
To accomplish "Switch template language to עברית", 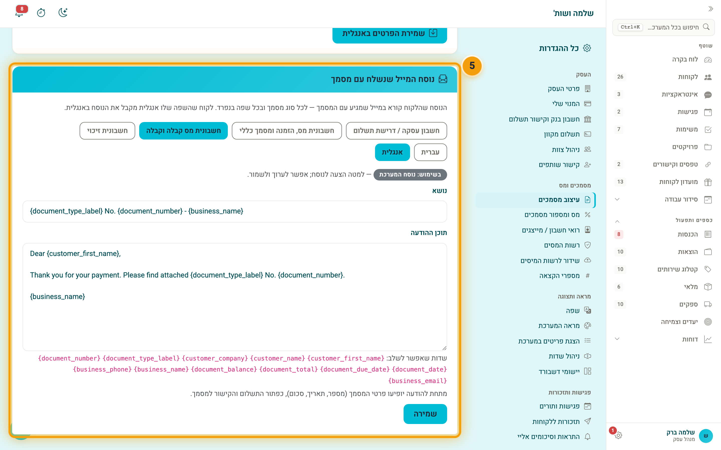I will tap(430, 152).
